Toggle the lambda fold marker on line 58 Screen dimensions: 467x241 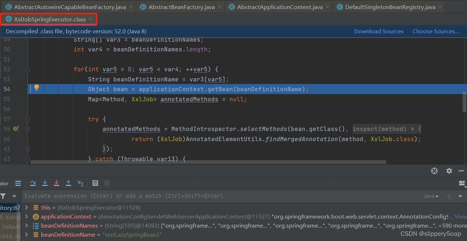click(x=28, y=129)
